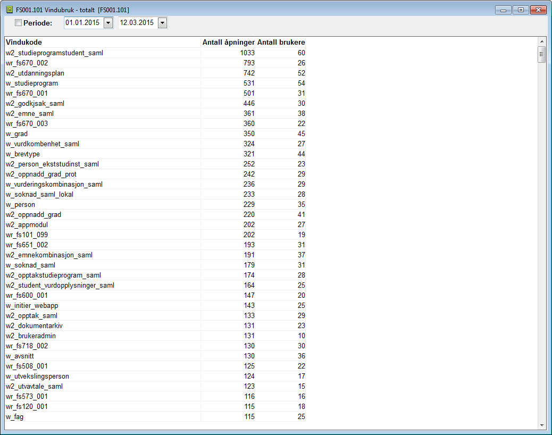This screenshot has height=435, width=552.
Task: Select row w_initier_webapp
Action: (155, 305)
